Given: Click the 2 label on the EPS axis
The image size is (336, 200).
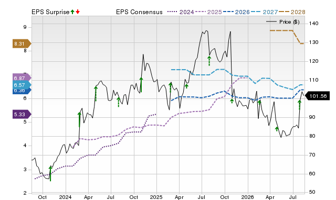Looking at the screenshot, I should click(25, 193).
